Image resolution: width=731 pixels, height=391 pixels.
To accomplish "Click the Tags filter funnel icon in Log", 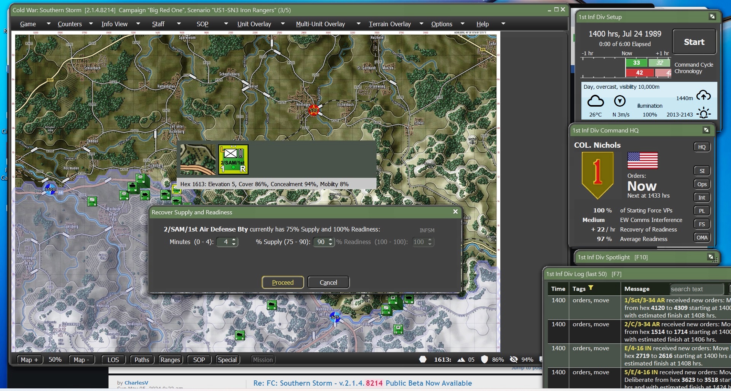I will [x=591, y=288].
